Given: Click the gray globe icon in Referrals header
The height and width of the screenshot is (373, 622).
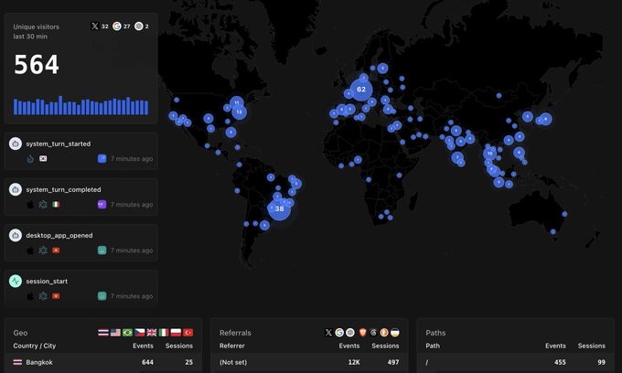Looking at the screenshot, I should [x=350, y=333].
